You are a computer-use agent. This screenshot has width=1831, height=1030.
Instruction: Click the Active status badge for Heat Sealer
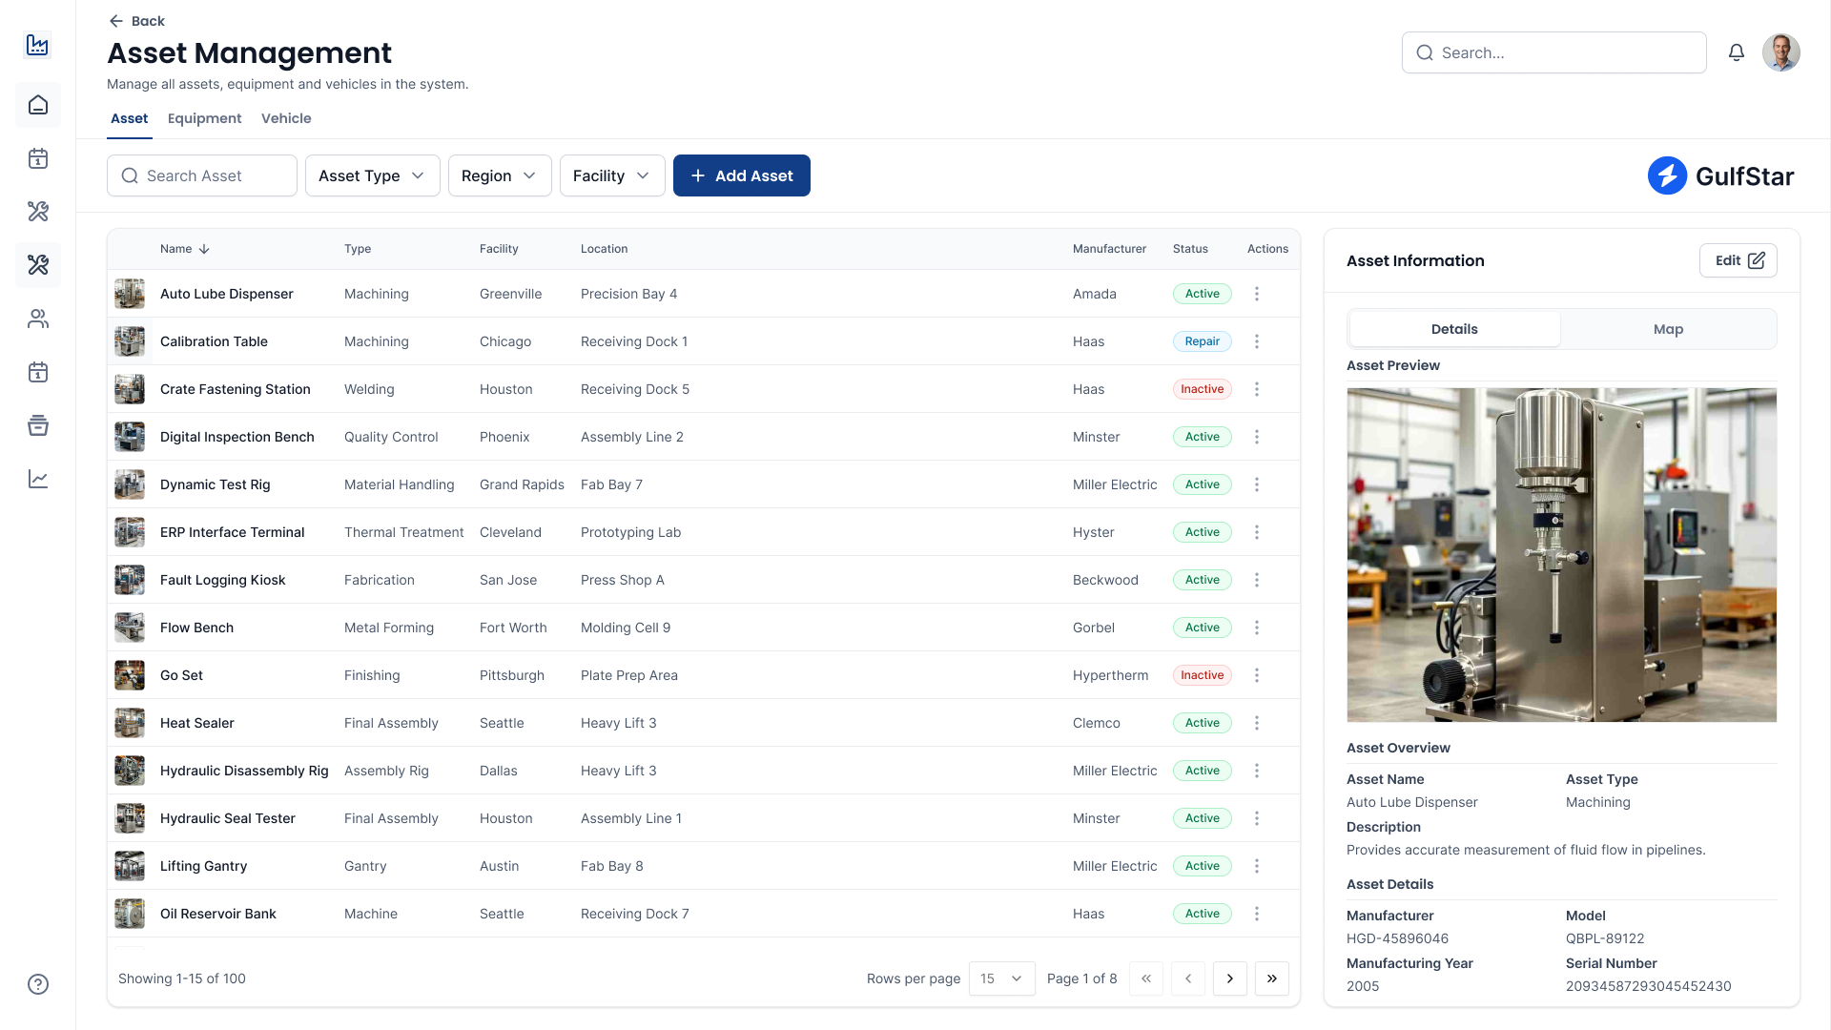(x=1202, y=723)
